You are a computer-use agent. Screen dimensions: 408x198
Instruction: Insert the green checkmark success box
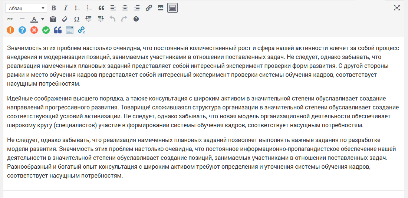pos(46,30)
